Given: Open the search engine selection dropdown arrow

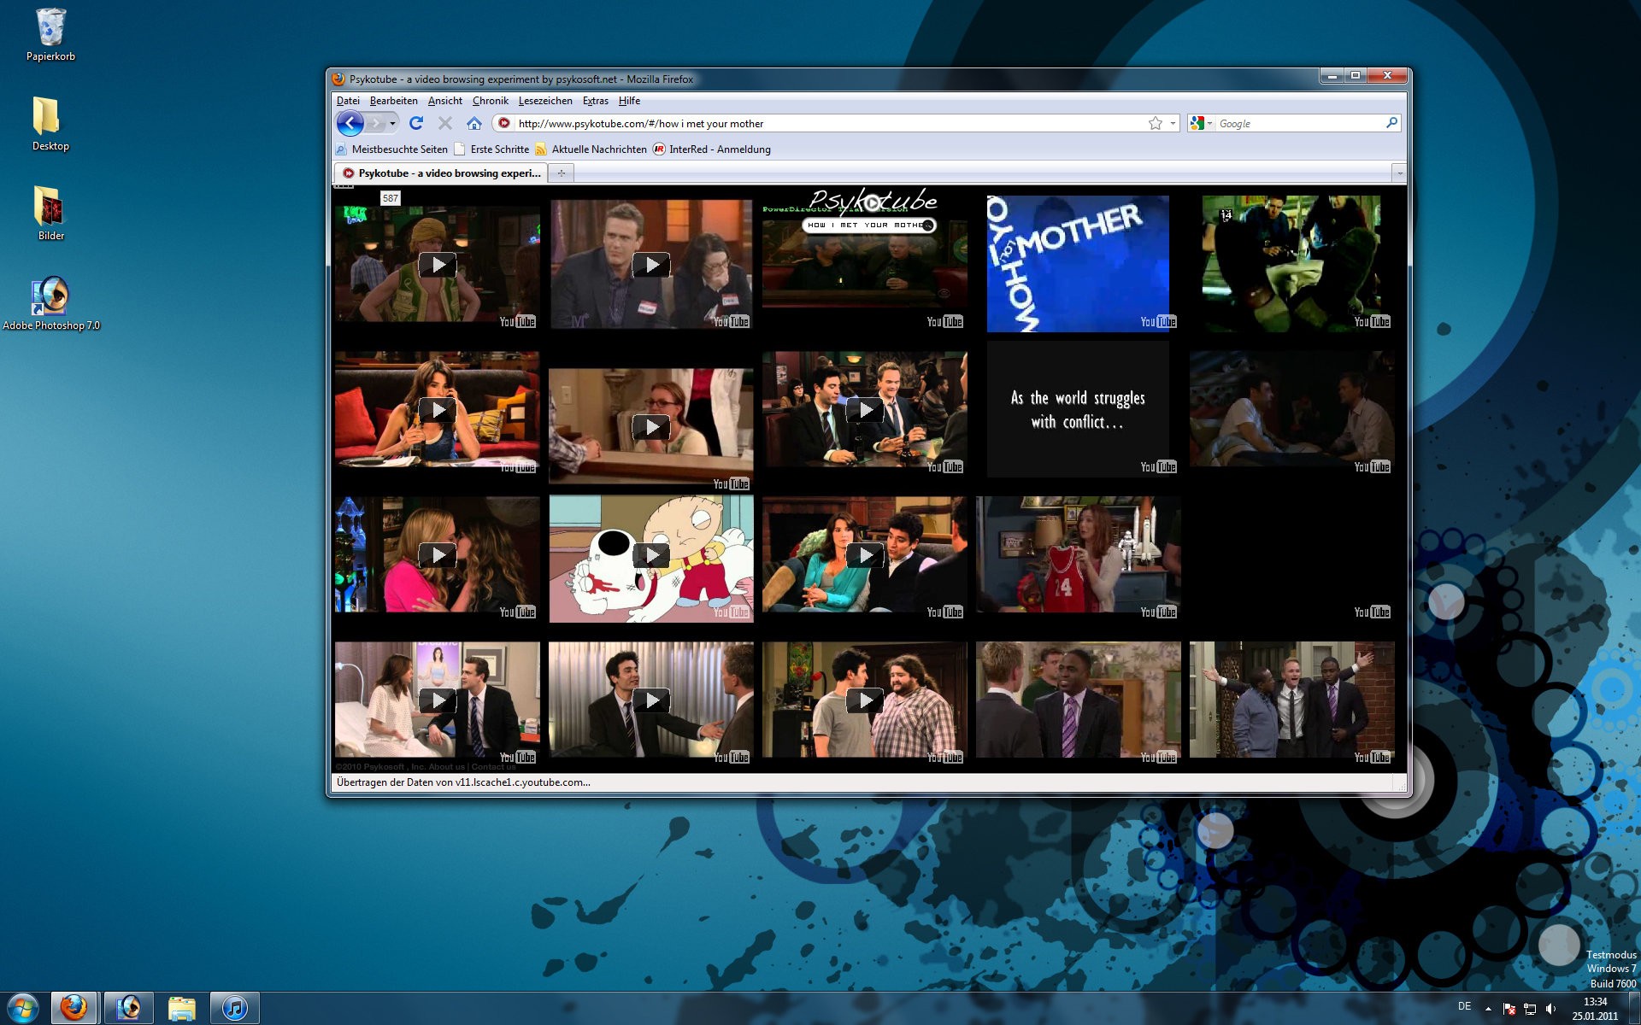Looking at the screenshot, I should [1209, 124].
